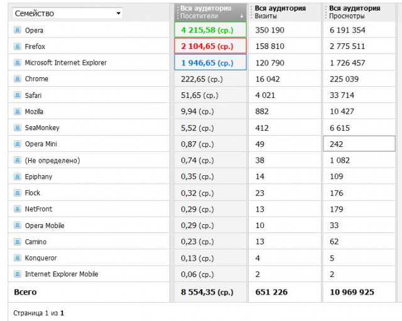Image resolution: width=402 pixels, height=321 pixels.
Task: Click the Epiphany row icon
Action: pos(17,177)
